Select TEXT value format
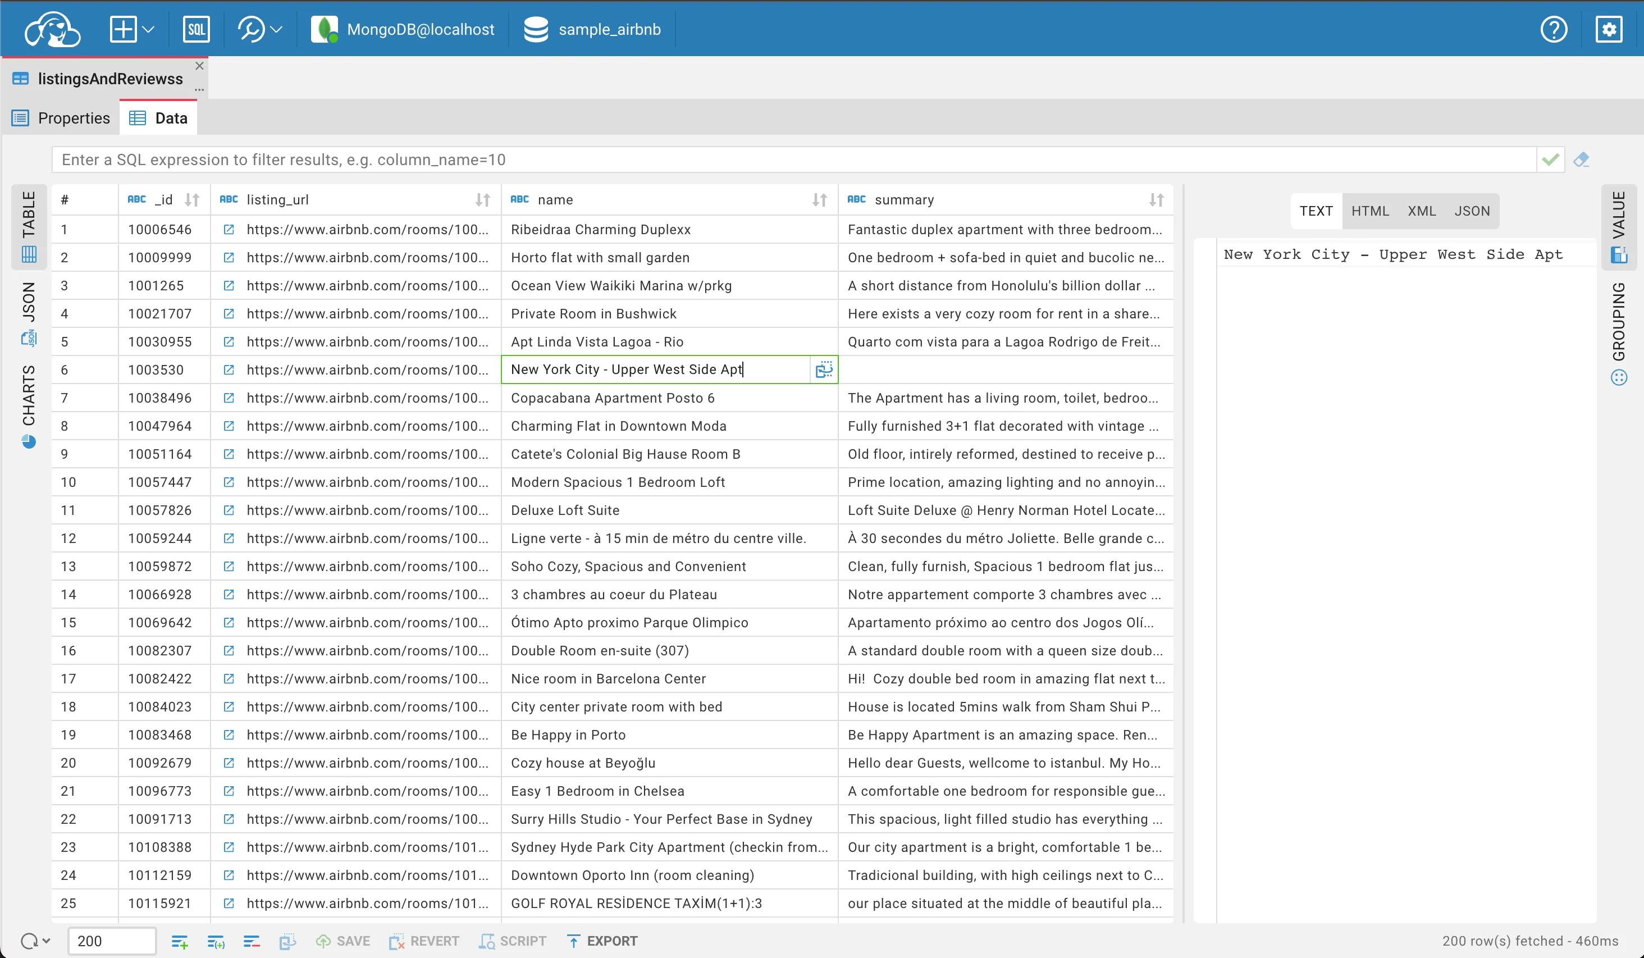Viewport: 1644px width, 958px height. click(1316, 211)
